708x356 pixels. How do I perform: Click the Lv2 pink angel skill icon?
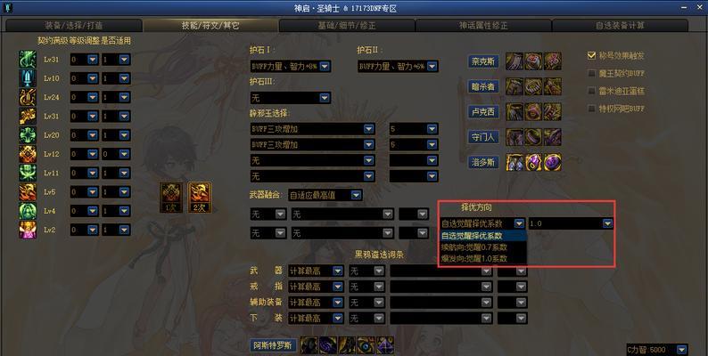click(28, 230)
